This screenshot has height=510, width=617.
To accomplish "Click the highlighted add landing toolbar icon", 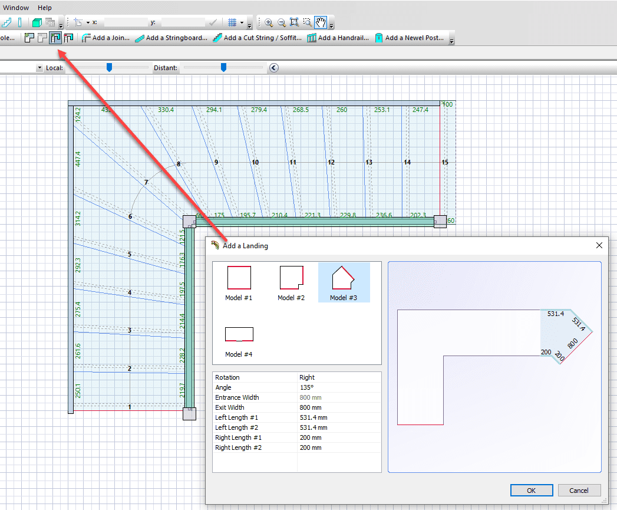I will [55, 38].
